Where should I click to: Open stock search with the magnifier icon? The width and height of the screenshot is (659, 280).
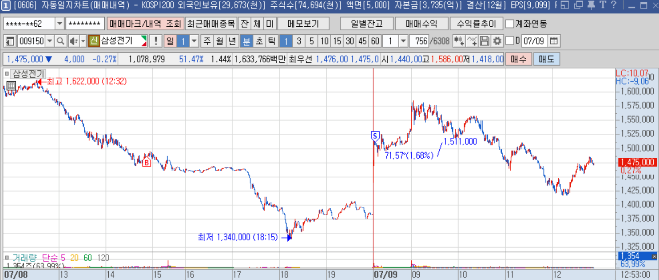click(x=61, y=41)
